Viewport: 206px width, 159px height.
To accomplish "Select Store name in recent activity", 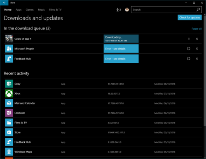I will (17, 132).
